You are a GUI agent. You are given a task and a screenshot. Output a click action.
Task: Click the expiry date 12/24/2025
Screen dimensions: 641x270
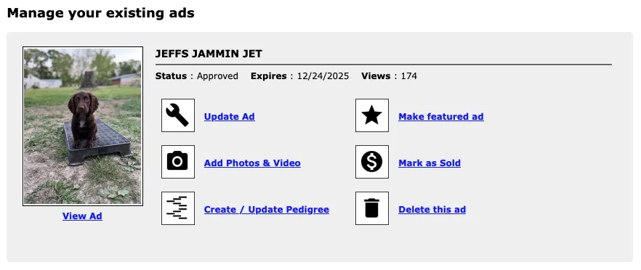pos(323,76)
